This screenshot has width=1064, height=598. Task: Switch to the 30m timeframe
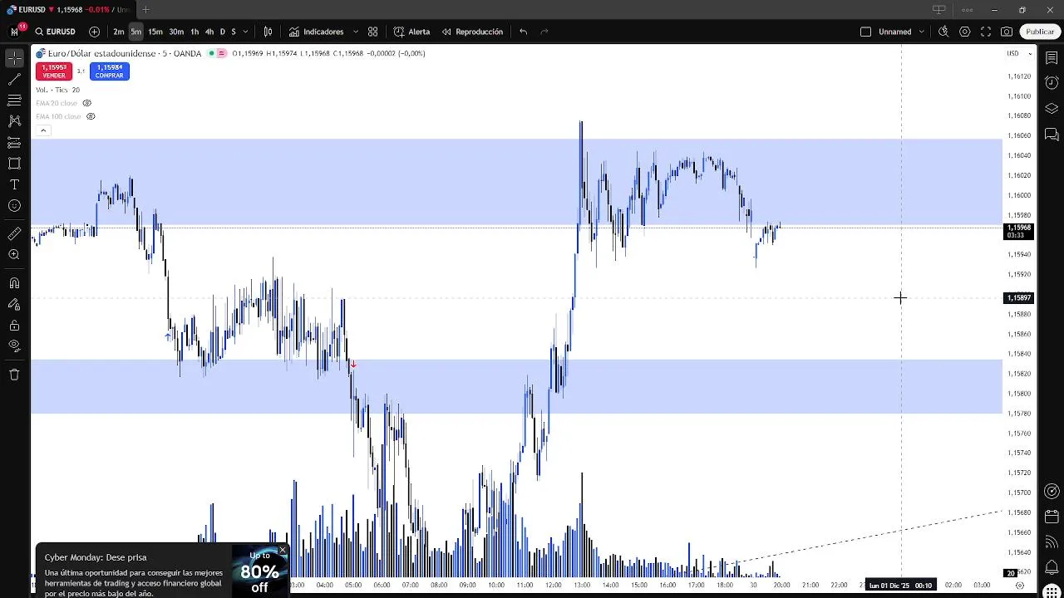(176, 32)
